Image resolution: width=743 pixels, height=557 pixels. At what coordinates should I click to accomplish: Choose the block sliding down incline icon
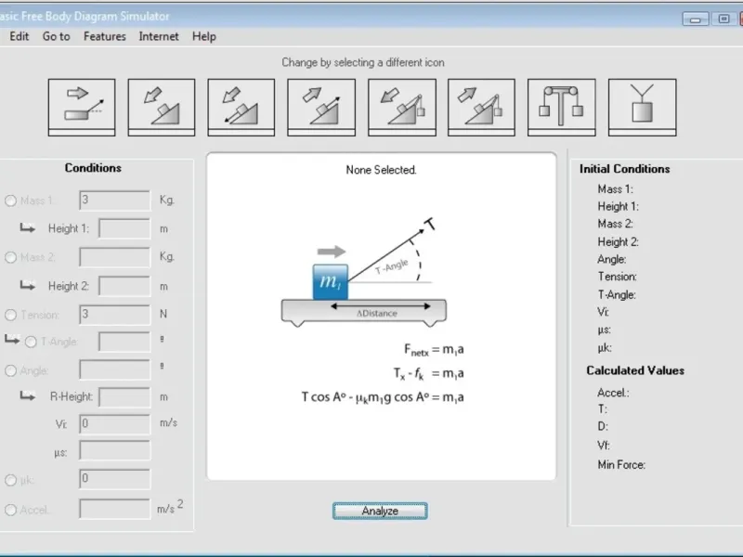click(161, 108)
